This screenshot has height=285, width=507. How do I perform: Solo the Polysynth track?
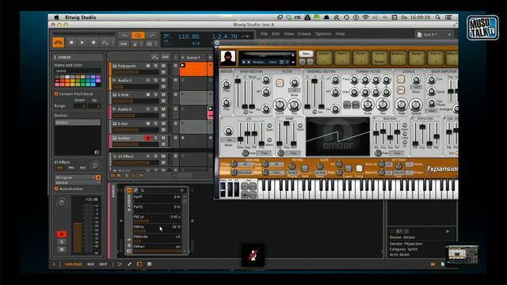[155, 66]
